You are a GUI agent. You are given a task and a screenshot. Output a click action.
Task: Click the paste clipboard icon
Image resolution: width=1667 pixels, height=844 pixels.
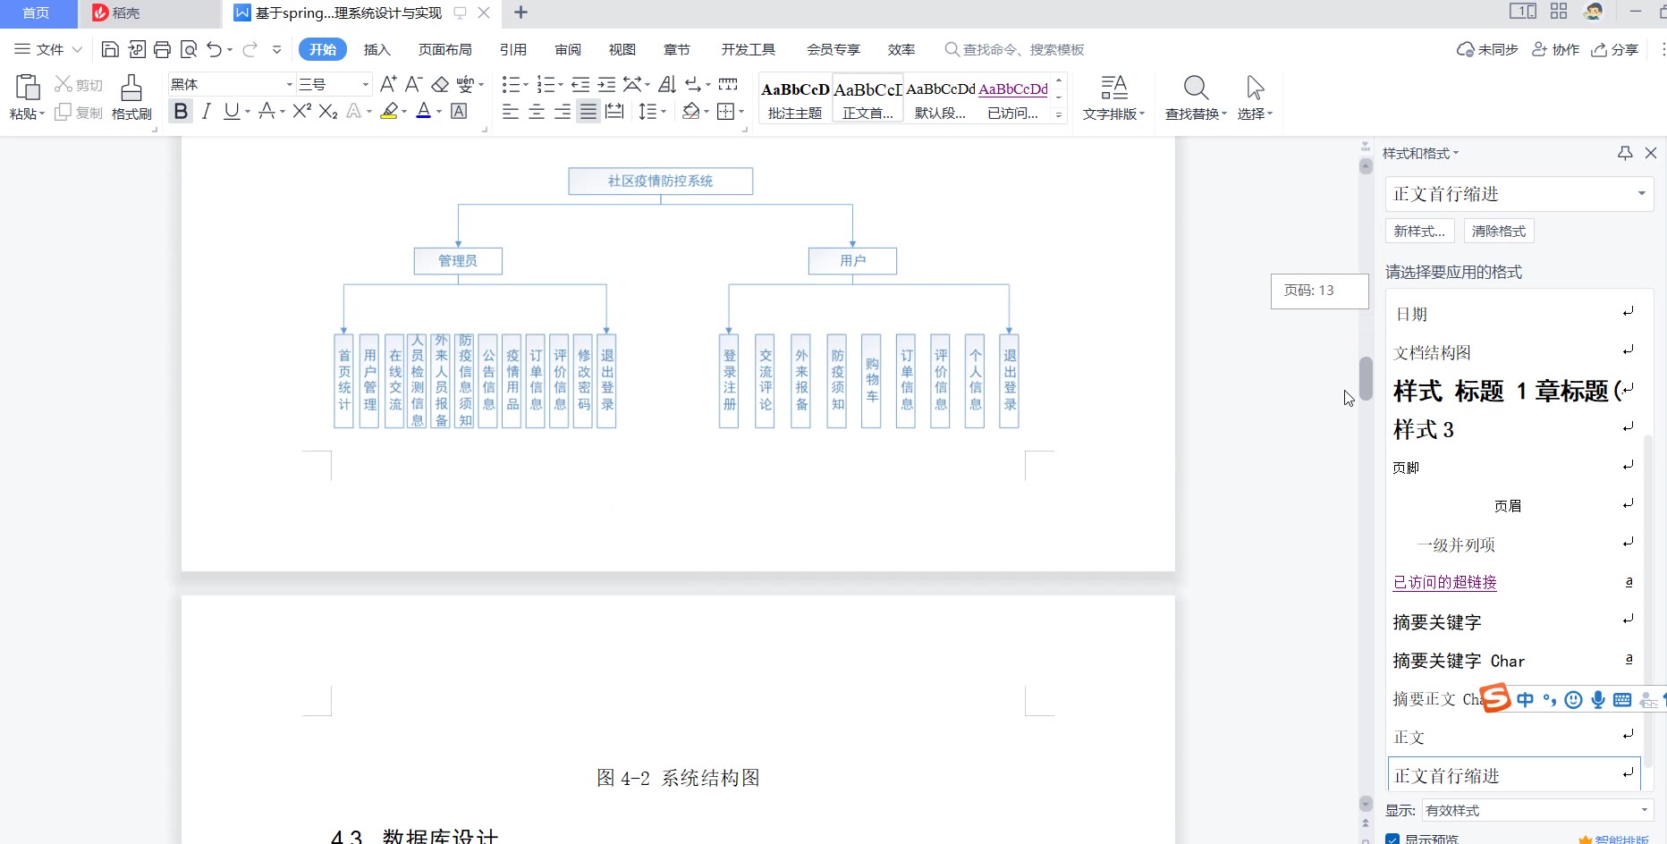tap(27, 88)
